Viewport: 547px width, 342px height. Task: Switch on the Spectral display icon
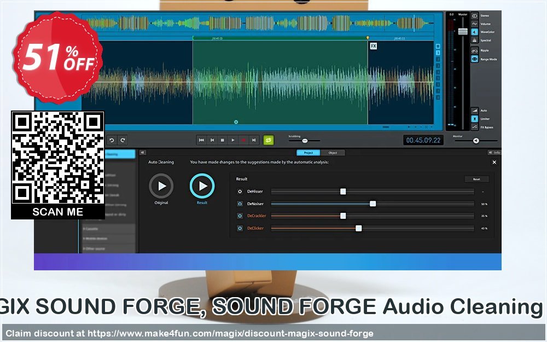pos(474,40)
